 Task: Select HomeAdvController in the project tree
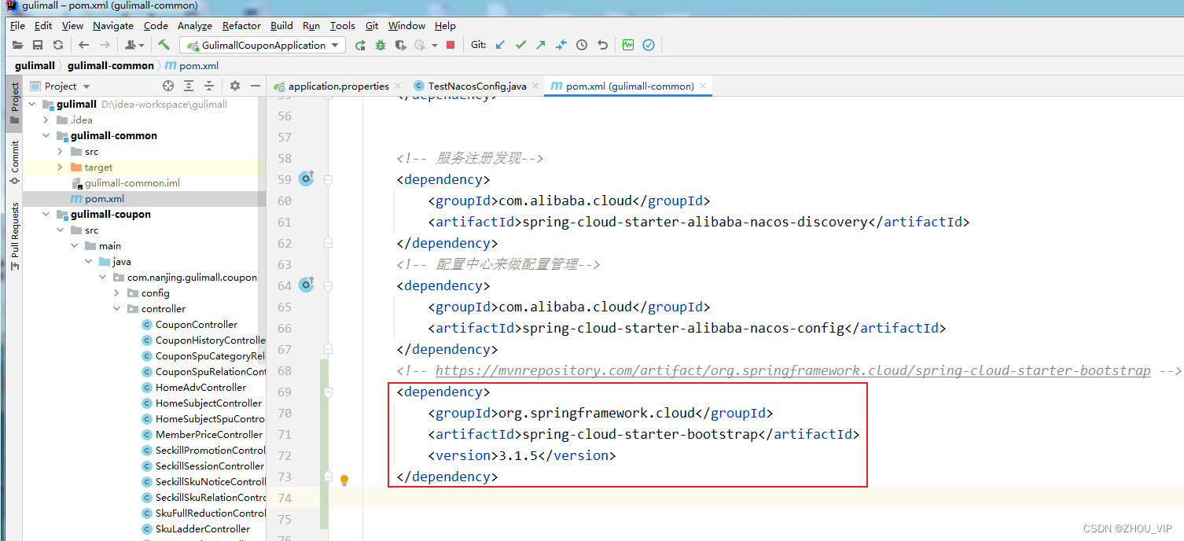(x=200, y=387)
